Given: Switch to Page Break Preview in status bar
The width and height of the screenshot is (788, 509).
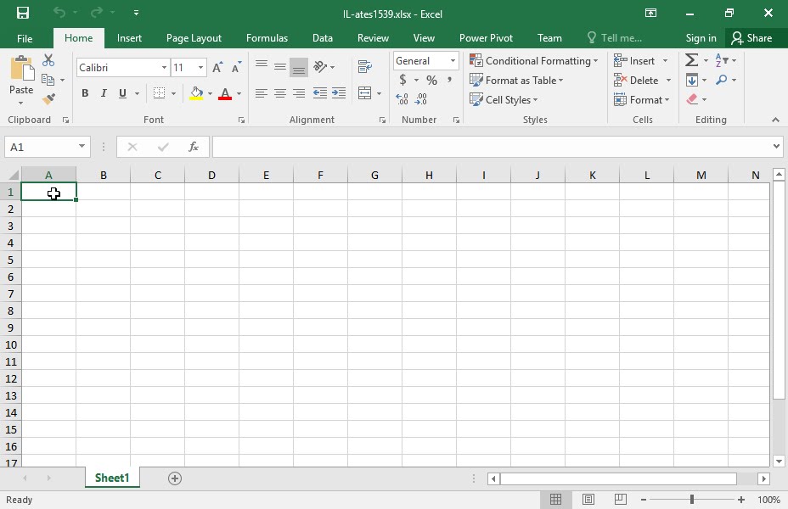Looking at the screenshot, I should 620,500.
